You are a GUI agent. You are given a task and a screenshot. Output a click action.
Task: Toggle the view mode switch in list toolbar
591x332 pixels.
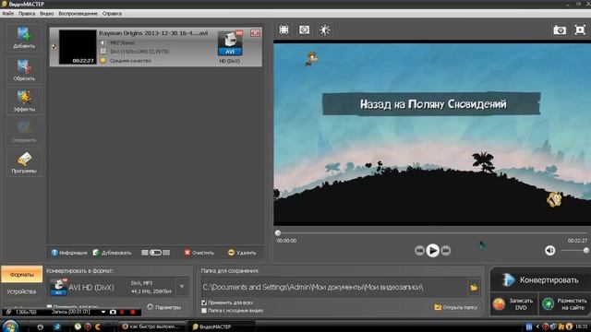pos(155,253)
